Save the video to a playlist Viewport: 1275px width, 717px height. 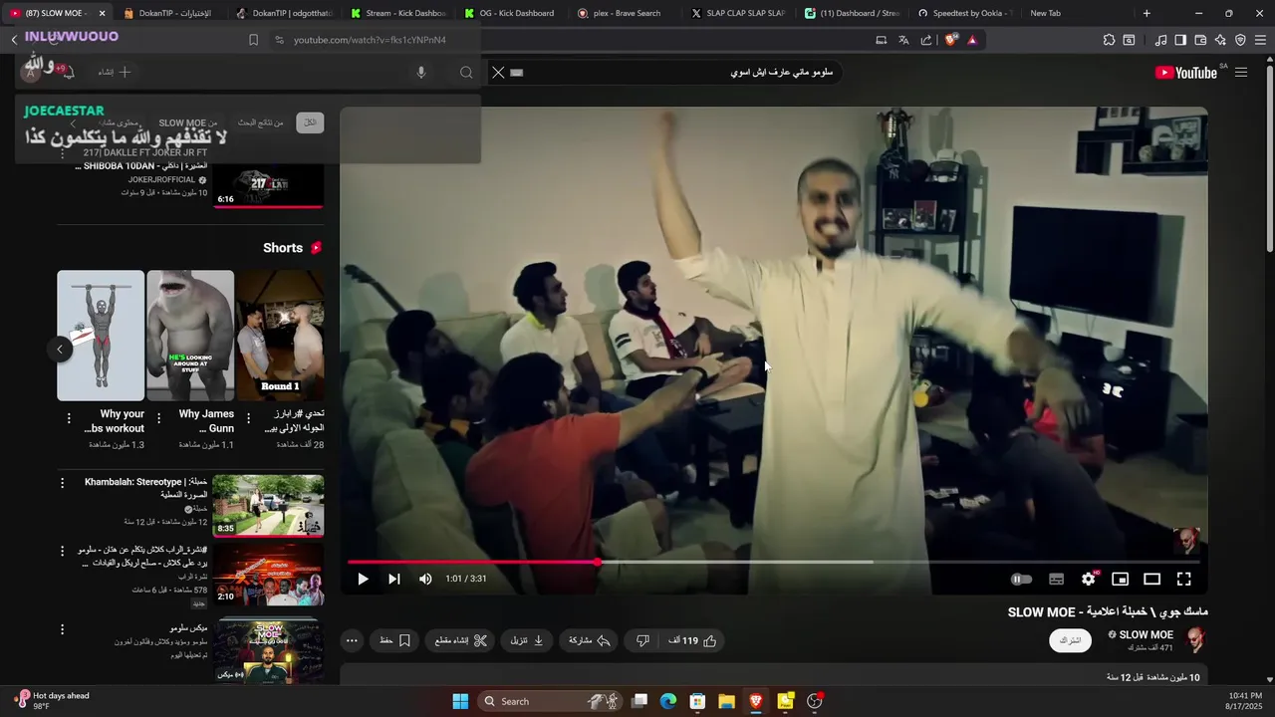tap(395, 640)
